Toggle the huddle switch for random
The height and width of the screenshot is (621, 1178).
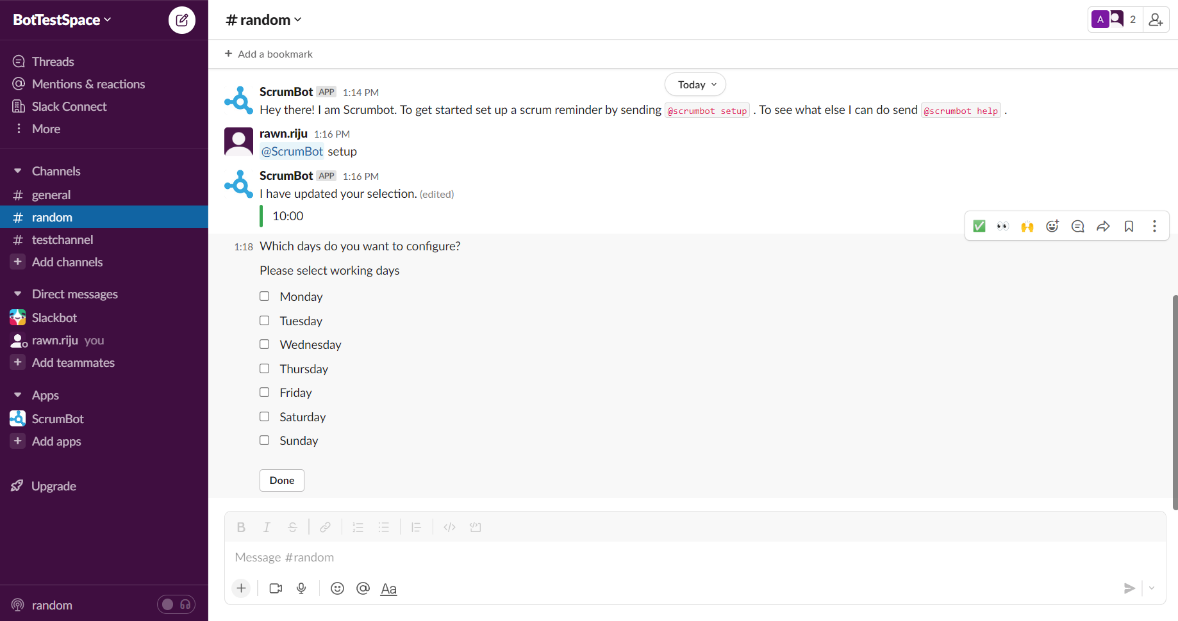(176, 604)
